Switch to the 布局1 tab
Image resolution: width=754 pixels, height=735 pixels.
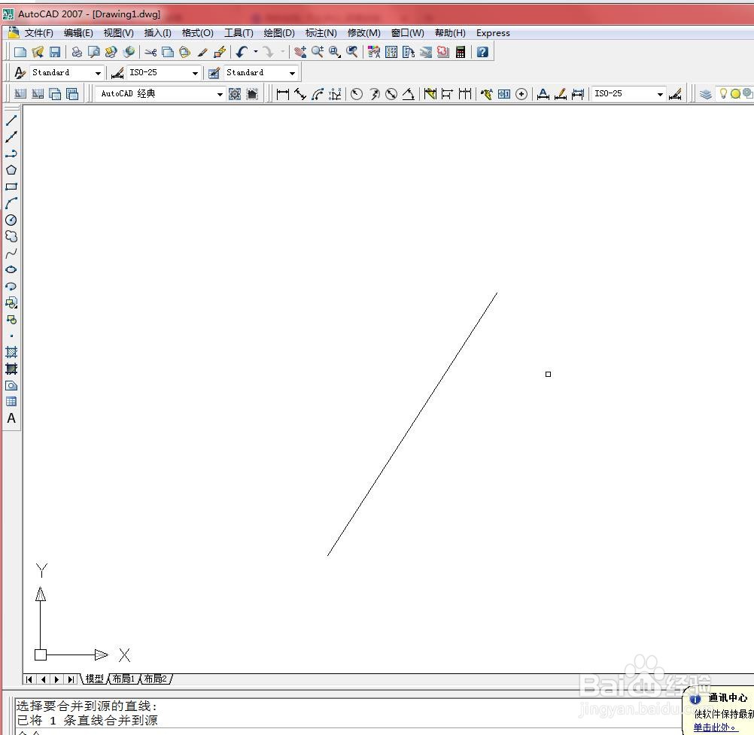123,679
